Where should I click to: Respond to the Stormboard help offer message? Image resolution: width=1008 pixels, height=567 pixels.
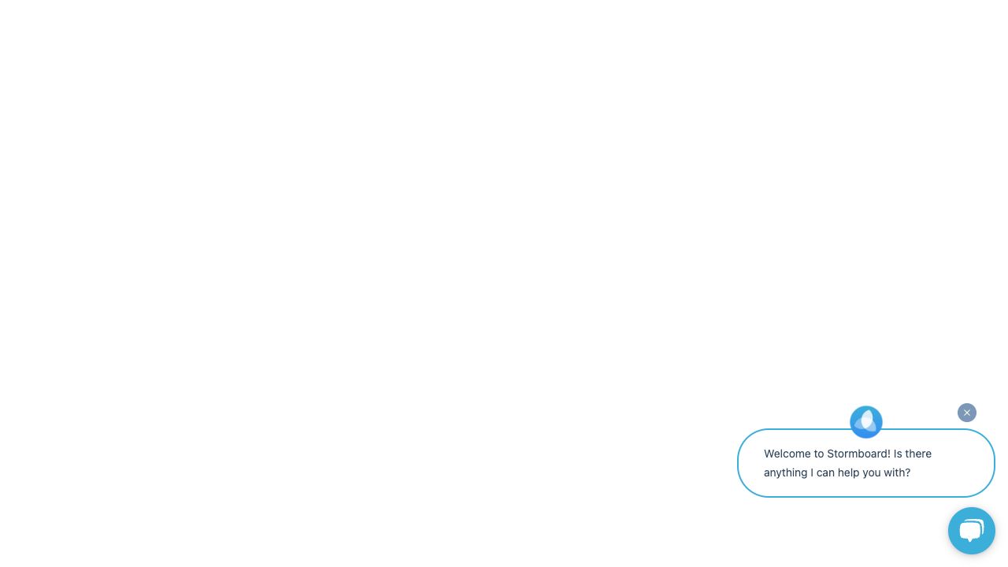coord(865,463)
